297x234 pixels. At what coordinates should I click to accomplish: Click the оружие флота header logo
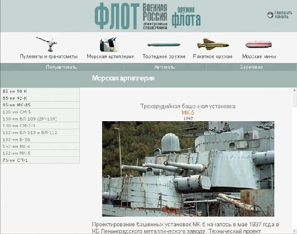click(186, 17)
